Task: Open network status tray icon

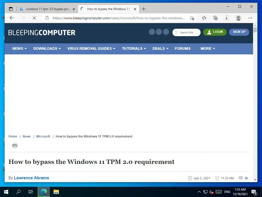Action: 205,192
